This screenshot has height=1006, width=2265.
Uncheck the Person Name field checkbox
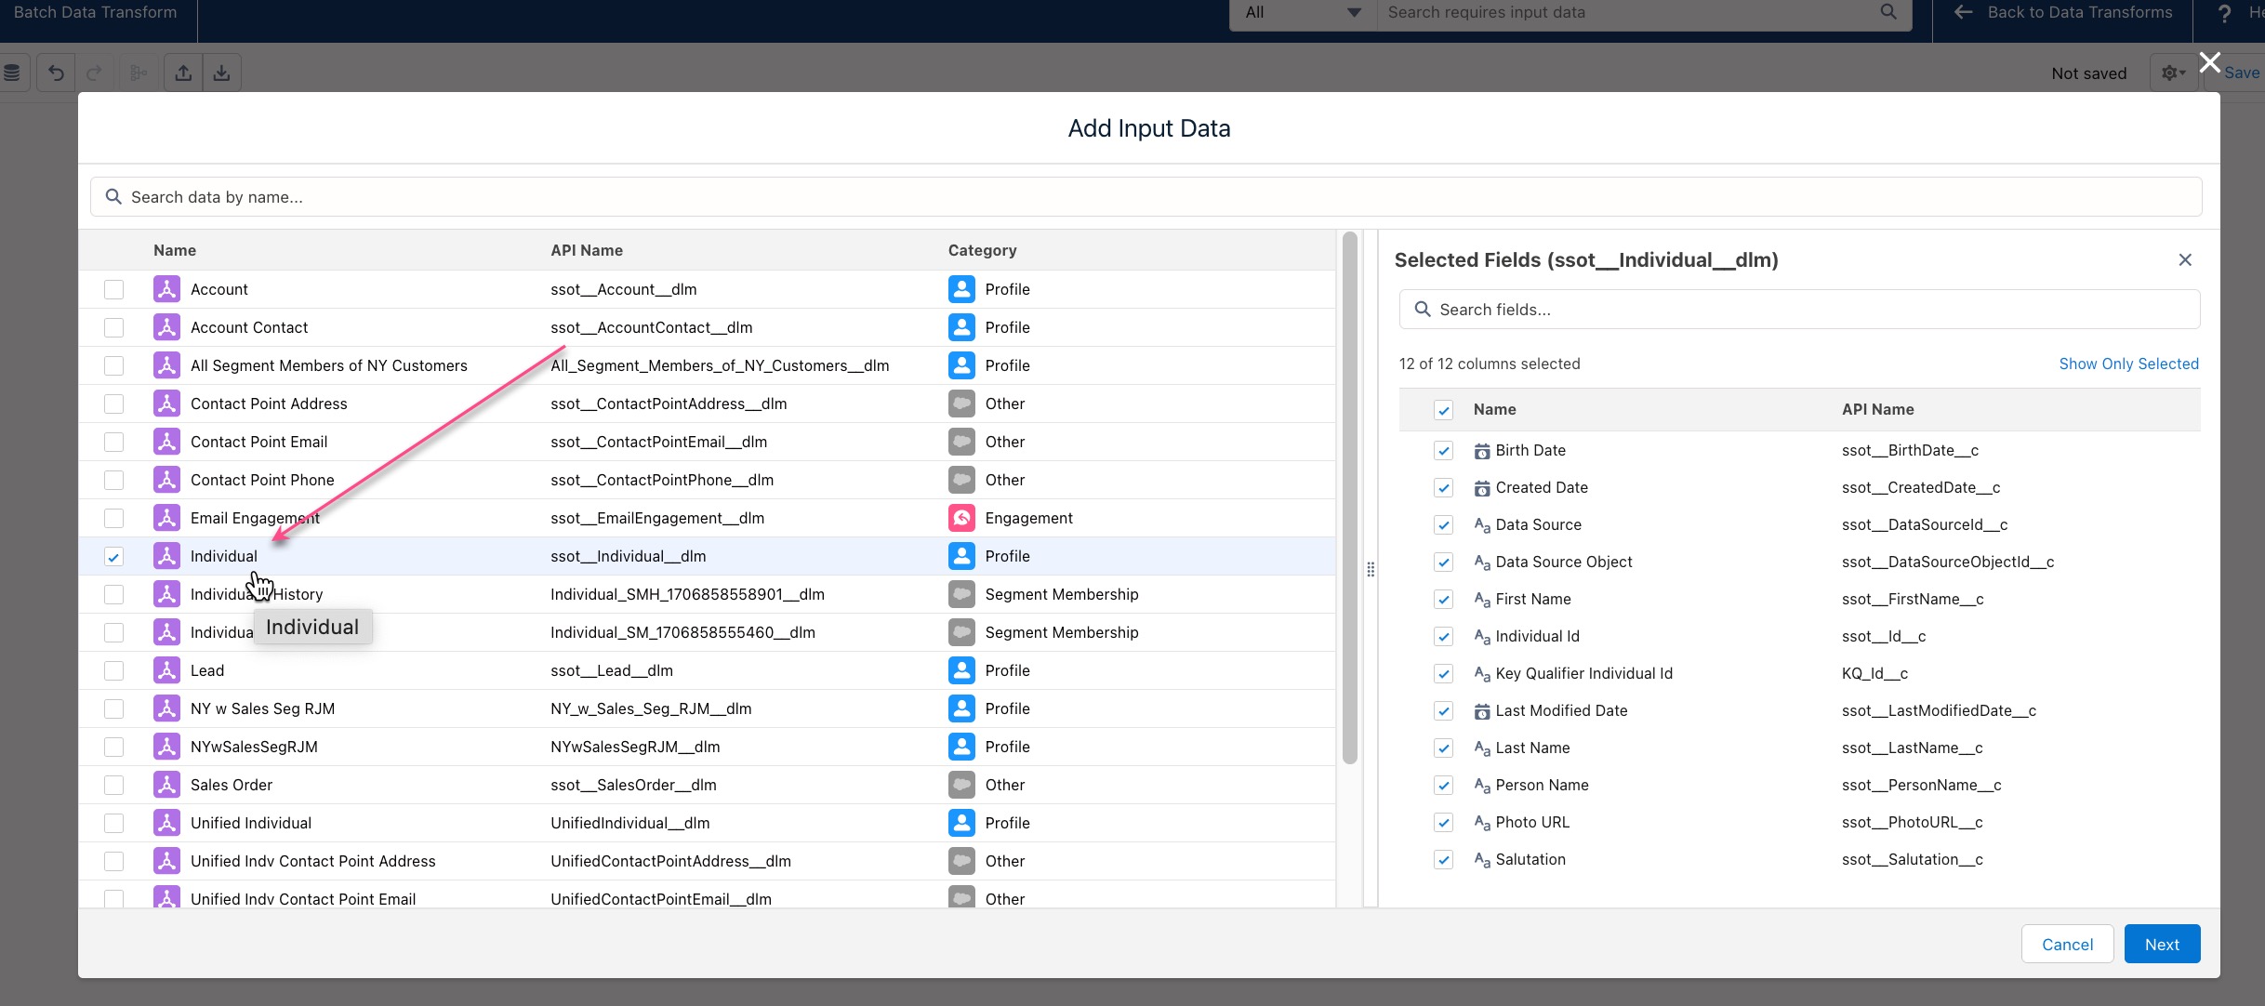1443,786
